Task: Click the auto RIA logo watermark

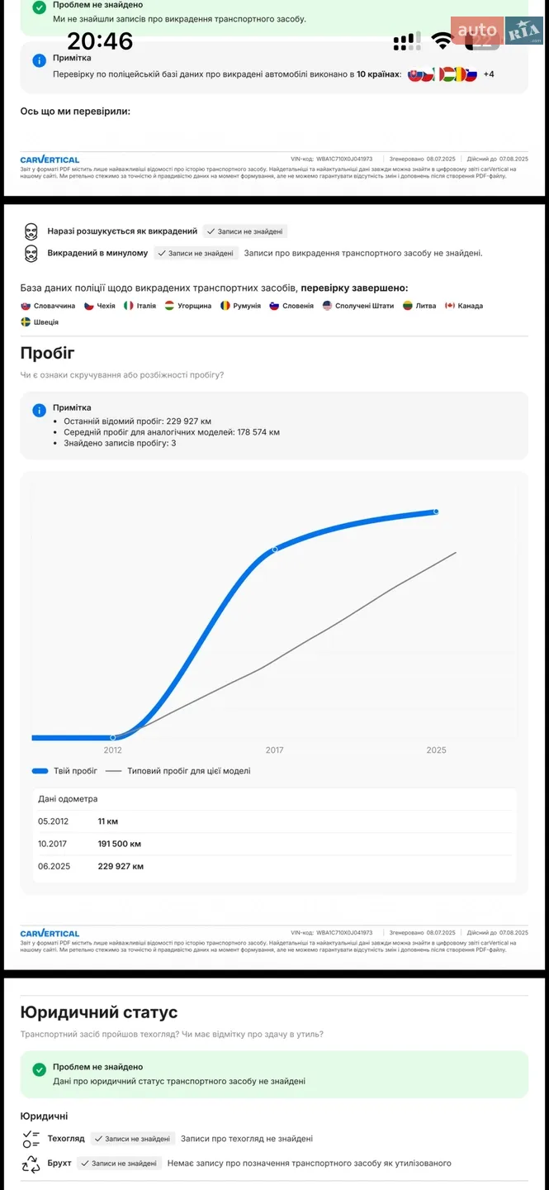Action: (497, 31)
